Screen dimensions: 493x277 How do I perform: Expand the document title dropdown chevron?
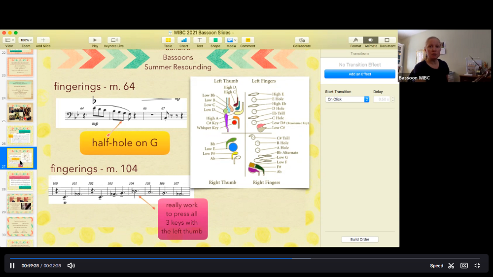click(x=233, y=33)
